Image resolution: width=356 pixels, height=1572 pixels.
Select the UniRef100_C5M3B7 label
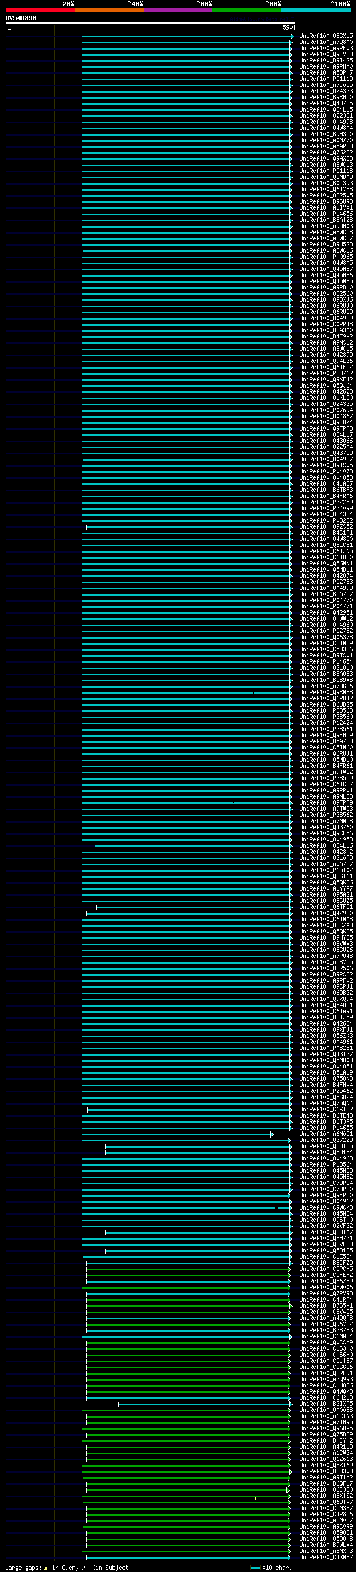325,1508
